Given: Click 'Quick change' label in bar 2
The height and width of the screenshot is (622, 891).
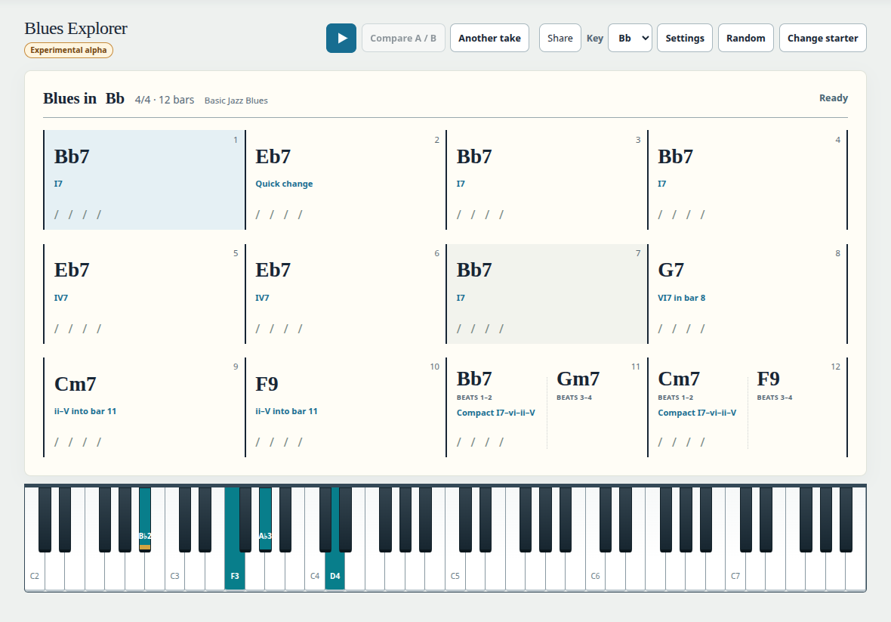Looking at the screenshot, I should [x=284, y=184].
